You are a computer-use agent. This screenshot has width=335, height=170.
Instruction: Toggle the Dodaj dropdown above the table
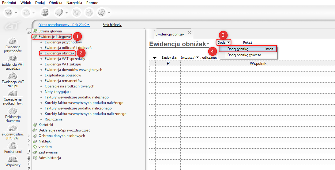pyautogui.click(x=224, y=42)
